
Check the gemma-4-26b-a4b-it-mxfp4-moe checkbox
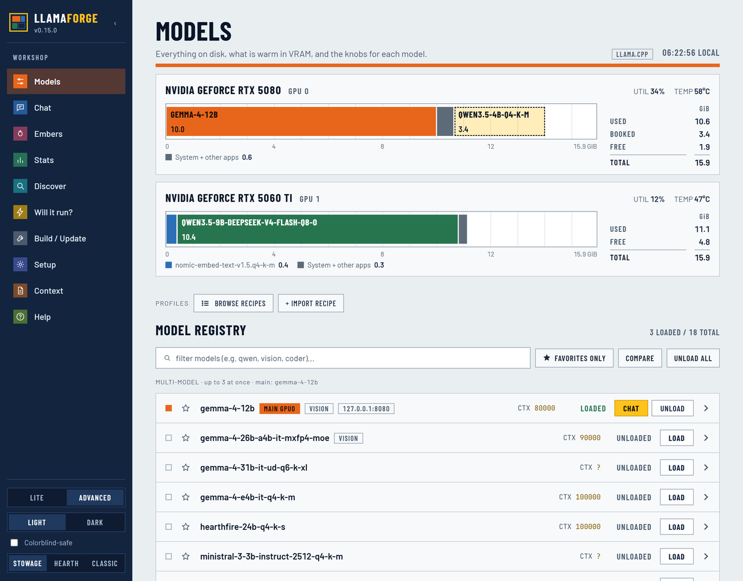169,438
